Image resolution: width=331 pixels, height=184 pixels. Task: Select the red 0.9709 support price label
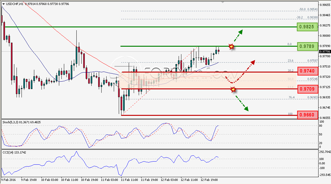coord(307,89)
